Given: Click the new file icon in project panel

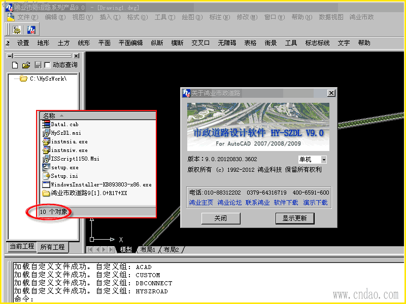Looking at the screenshot, I should click(x=15, y=65).
